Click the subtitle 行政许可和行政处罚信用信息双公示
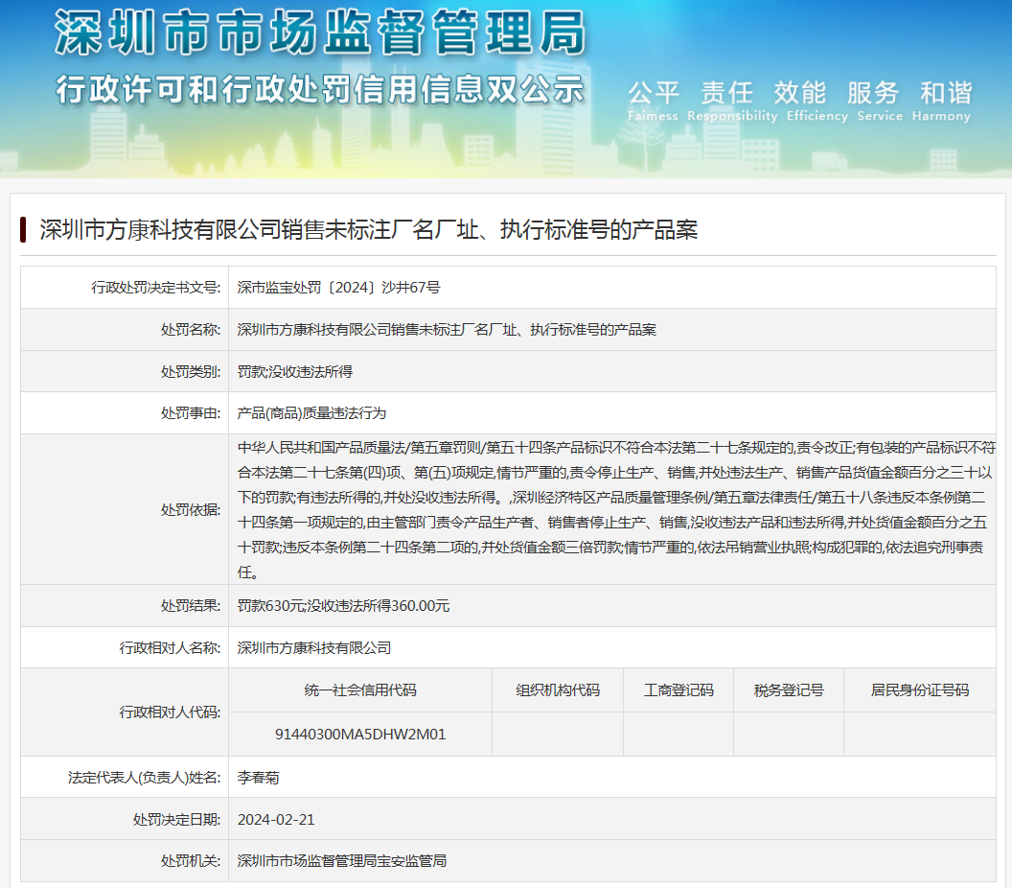Viewport: 1012px width, 888px height. coord(320,89)
